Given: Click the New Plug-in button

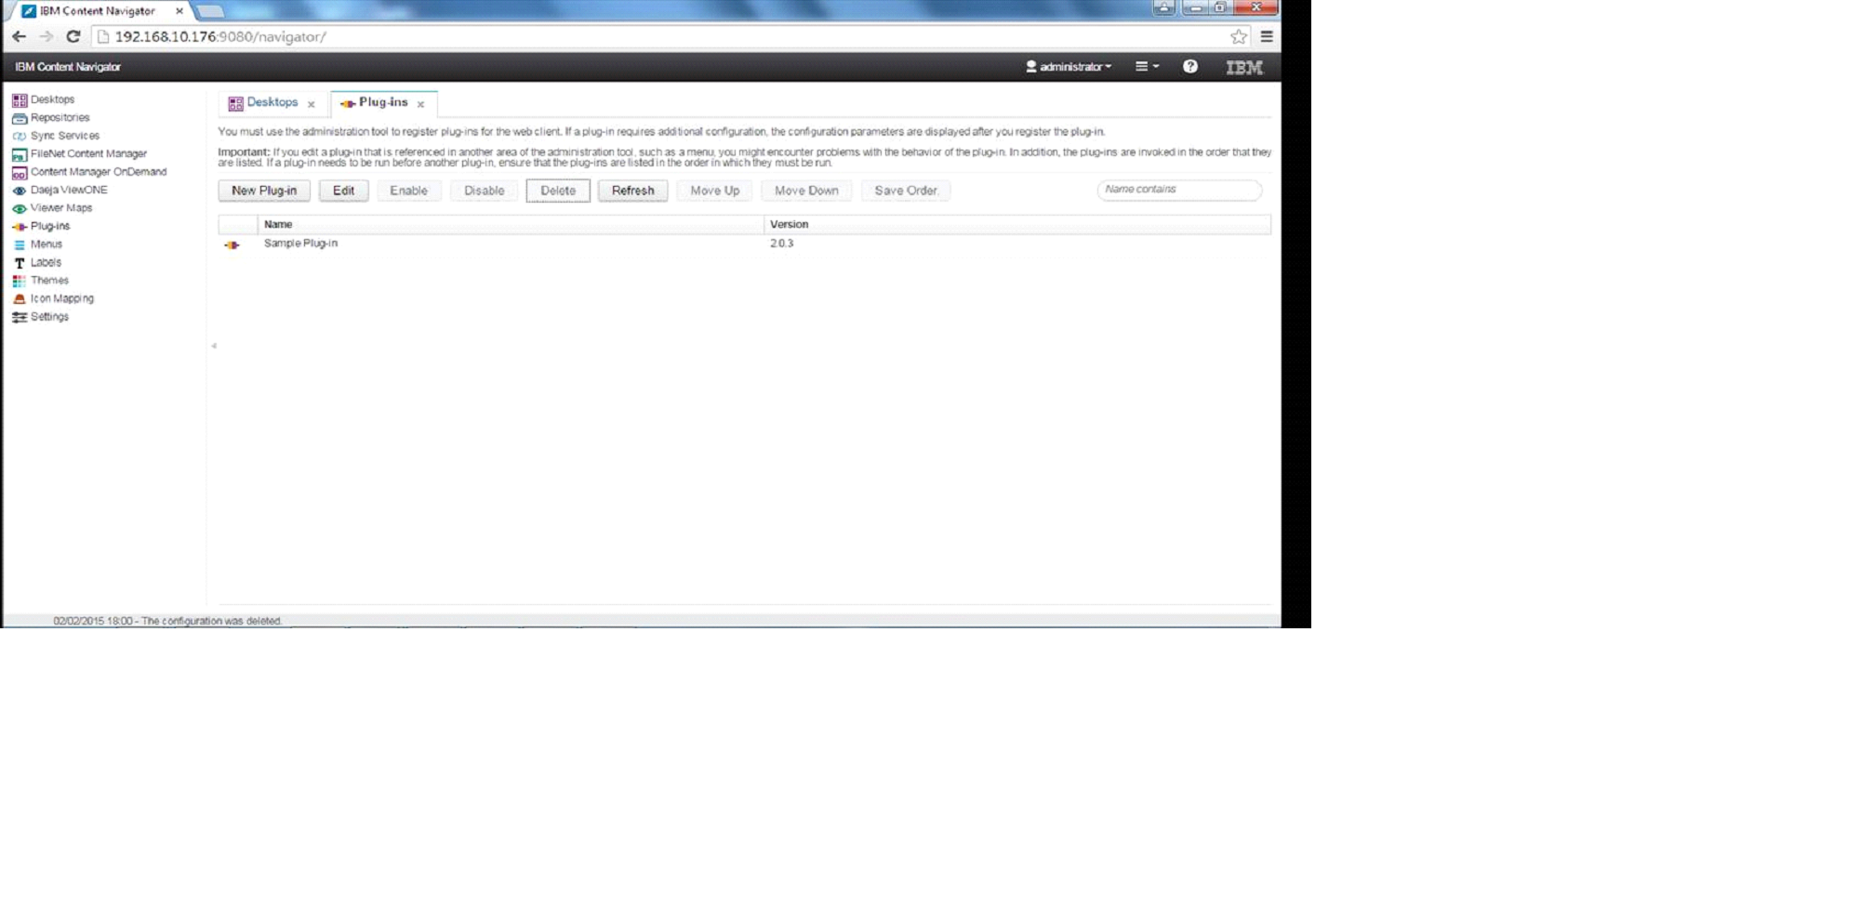Looking at the screenshot, I should tap(264, 191).
